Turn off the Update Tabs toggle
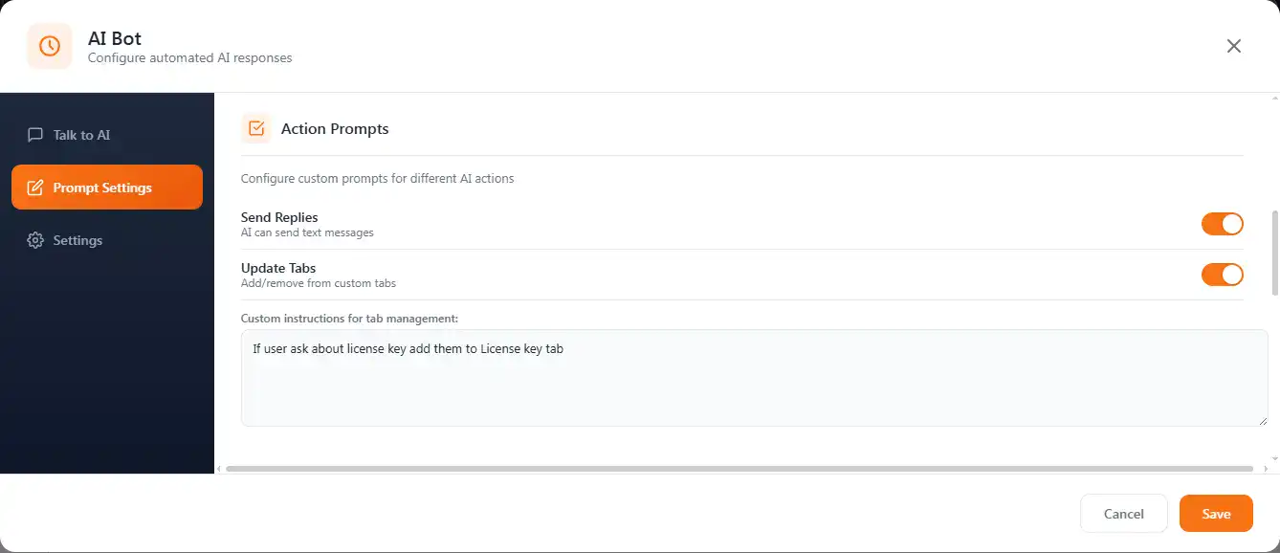This screenshot has height=553, width=1280. [1223, 275]
